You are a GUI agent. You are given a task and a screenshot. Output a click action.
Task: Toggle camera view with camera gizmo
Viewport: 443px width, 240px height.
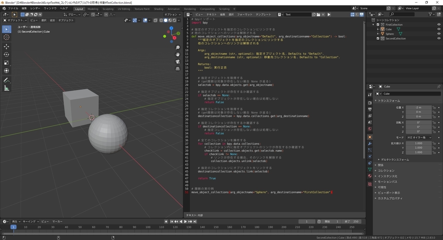pyautogui.click(x=178, y=62)
